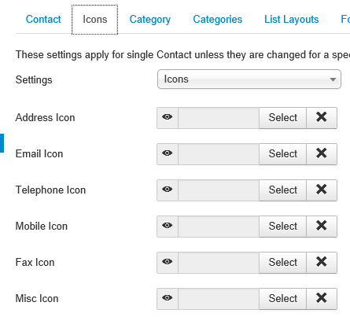Click the Telephone Icon label
Screen dimensions: 350x317
point(50,190)
